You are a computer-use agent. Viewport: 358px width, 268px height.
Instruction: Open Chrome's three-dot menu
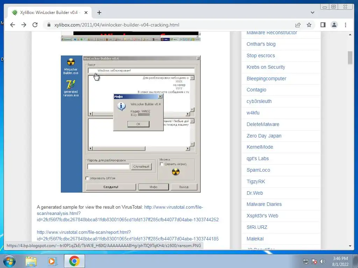coord(345,25)
